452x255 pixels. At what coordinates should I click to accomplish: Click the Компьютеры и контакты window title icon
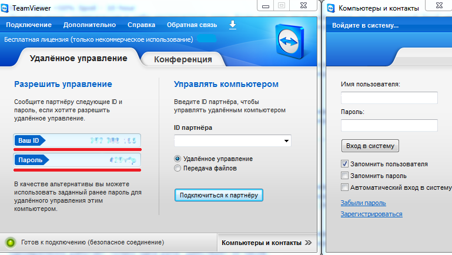coord(331,8)
